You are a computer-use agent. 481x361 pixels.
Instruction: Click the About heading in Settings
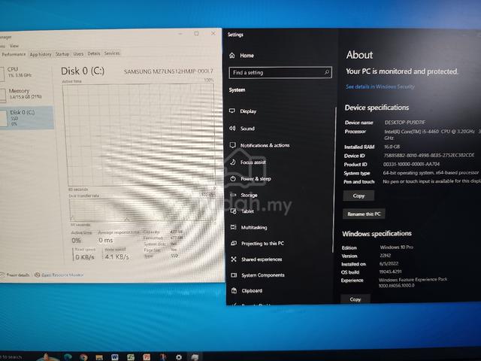[x=359, y=55]
